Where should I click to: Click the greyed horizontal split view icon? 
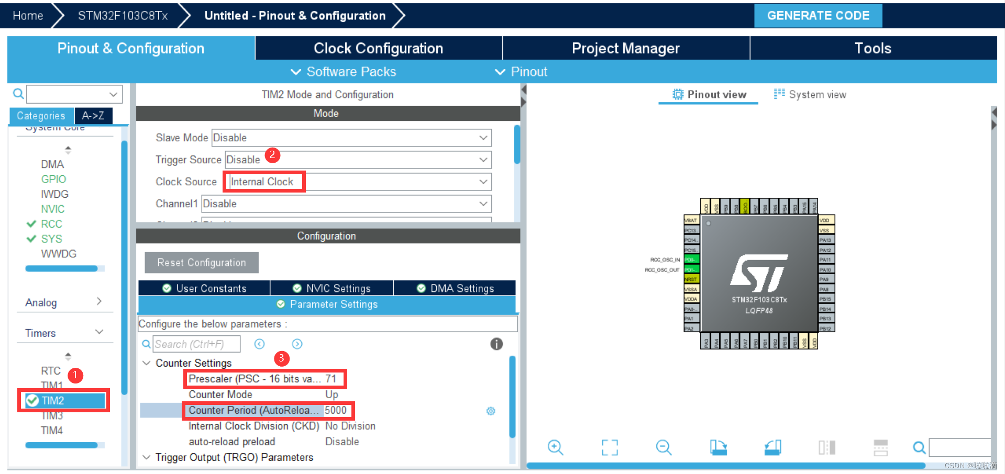(x=881, y=447)
